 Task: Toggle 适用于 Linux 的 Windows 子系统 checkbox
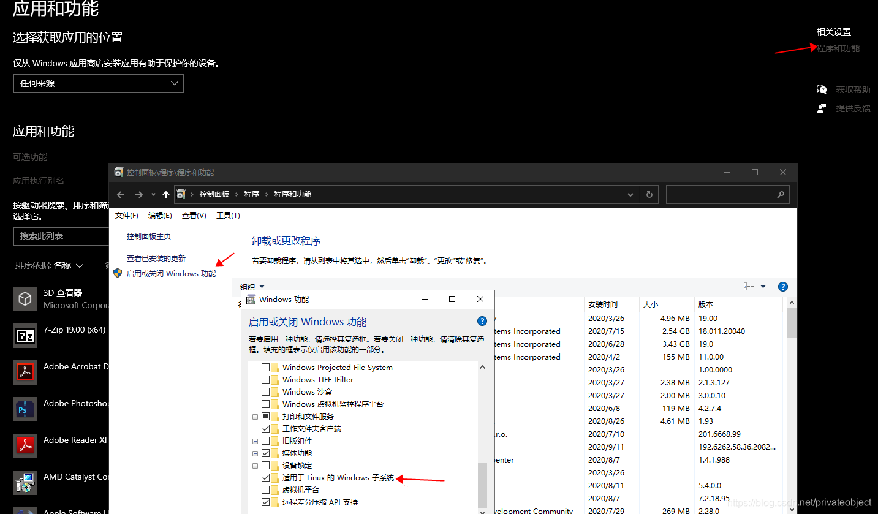point(266,478)
